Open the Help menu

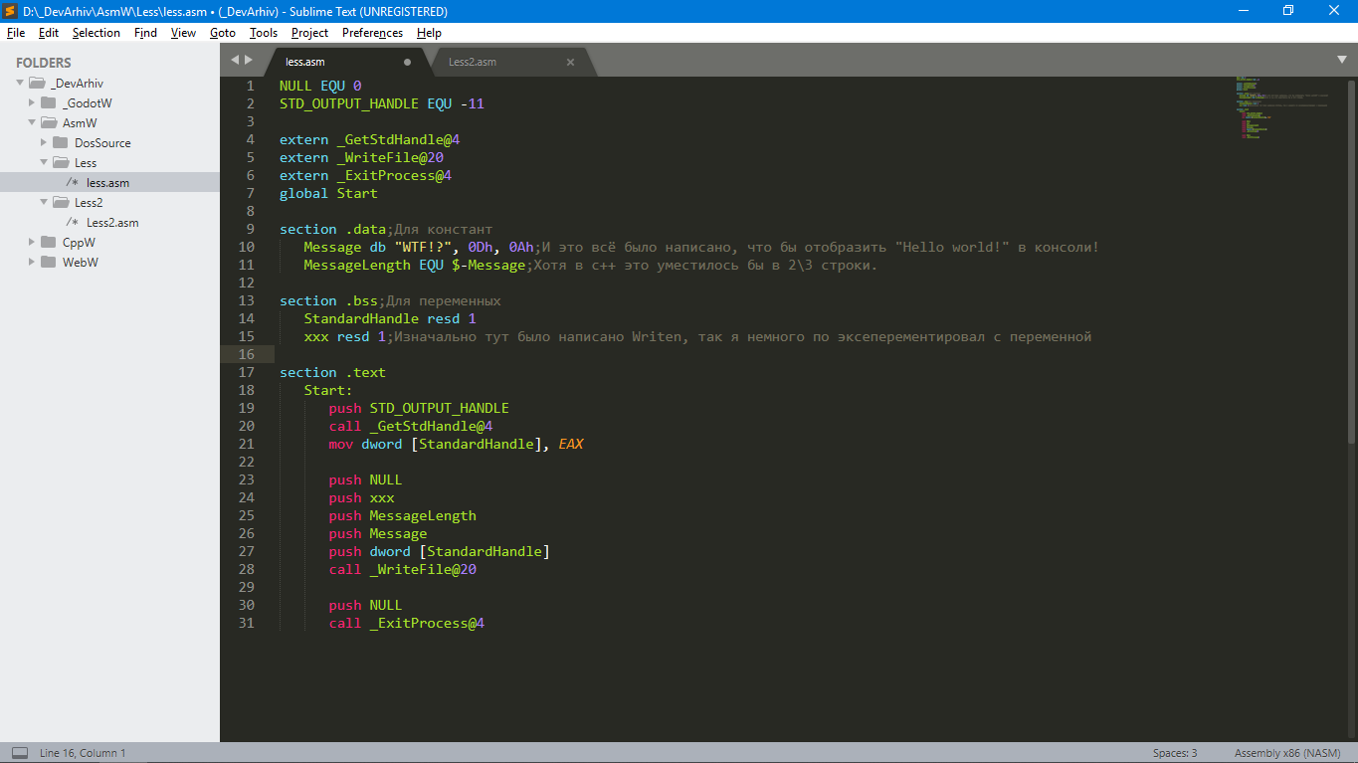[x=429, y=33]
